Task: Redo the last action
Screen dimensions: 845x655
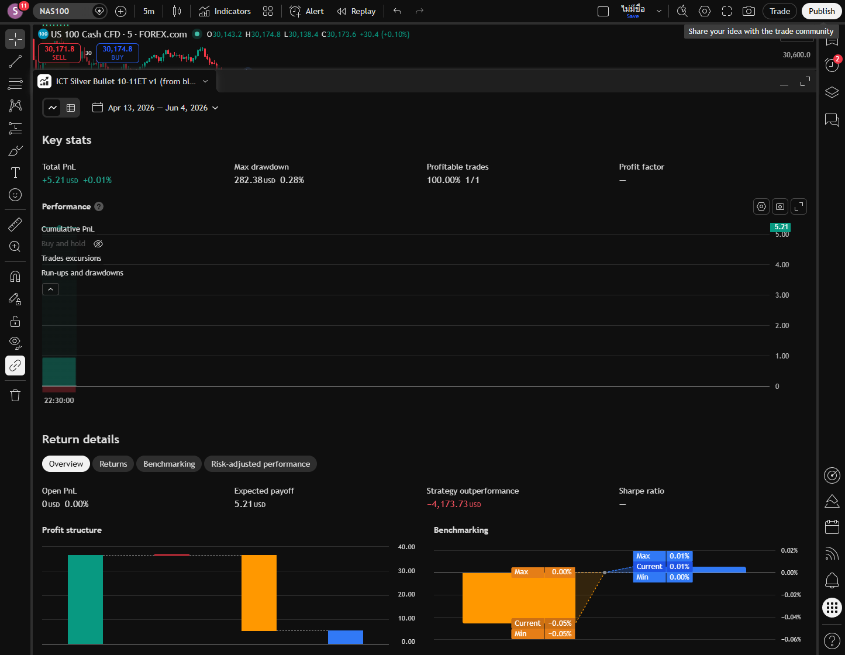Action: coord(419,11)
